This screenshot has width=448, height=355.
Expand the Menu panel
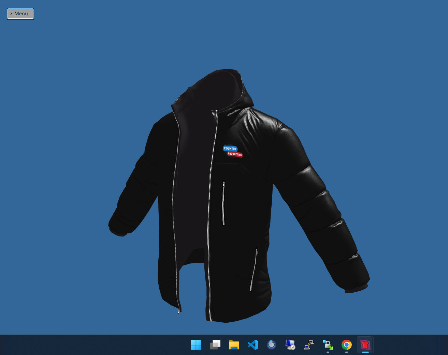[x=20, y=14]
